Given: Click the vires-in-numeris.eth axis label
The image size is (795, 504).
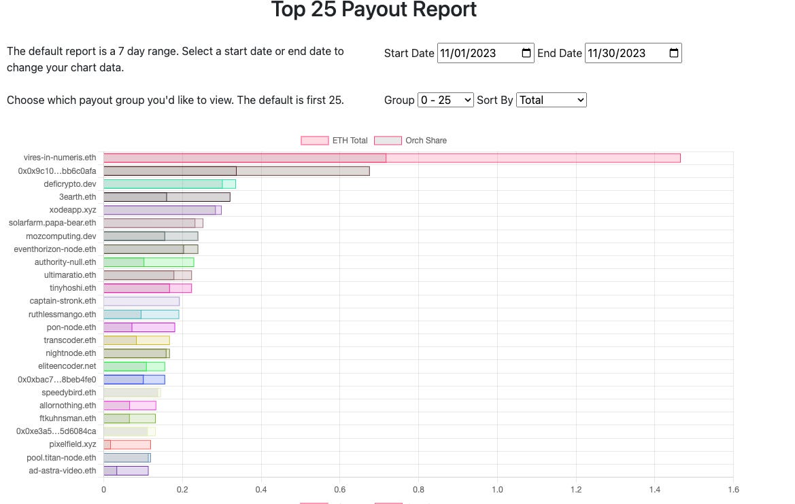Looking at the screenshot, I should [60, 158].
